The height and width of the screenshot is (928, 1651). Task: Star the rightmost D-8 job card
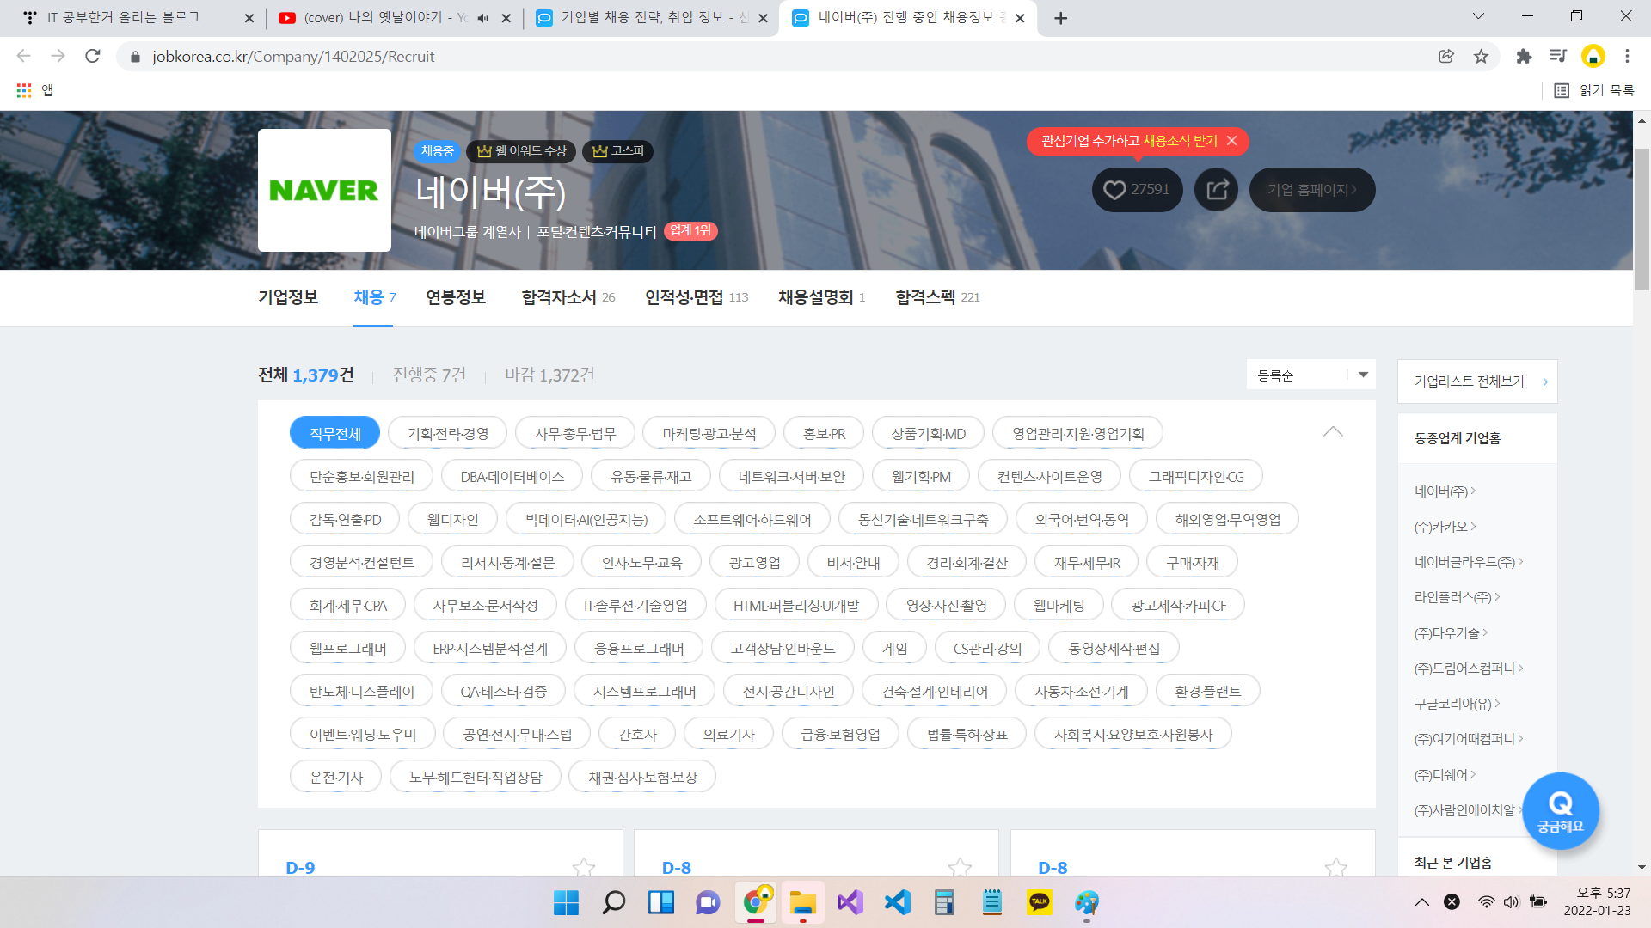pos(1335,867)
